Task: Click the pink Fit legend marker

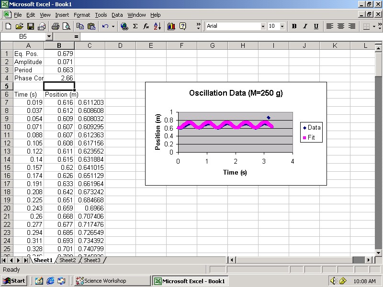Action: click(x=304, y=138)
